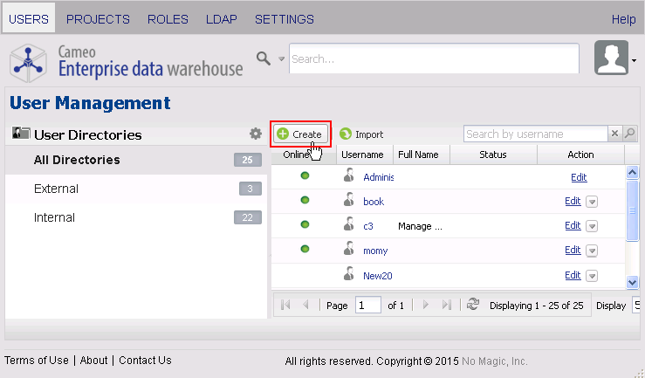Go to the next page arrow
The width and height of the screenshot is (645, 378).
pos(426,305)
